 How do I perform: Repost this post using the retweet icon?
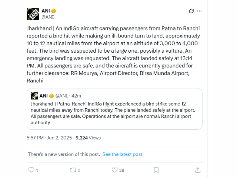click(x=72, y=170)
